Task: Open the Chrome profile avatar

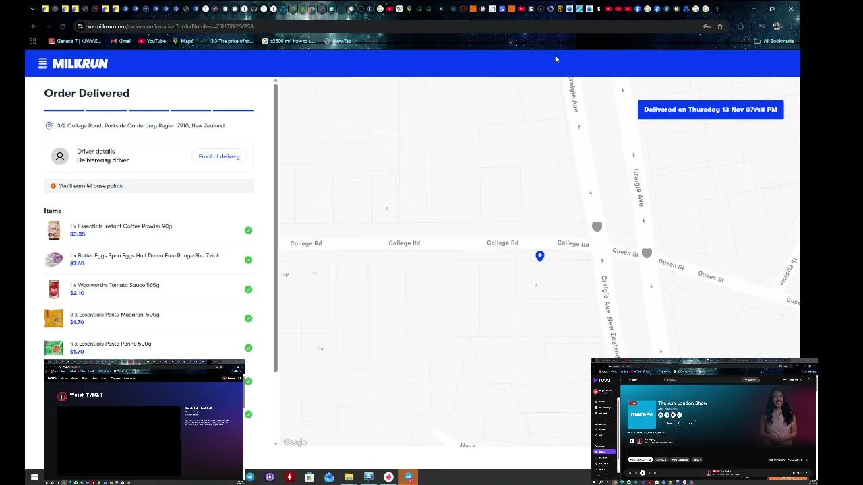Action: click(x=776, y=26)
